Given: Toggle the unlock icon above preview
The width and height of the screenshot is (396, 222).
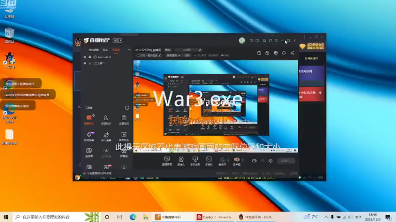Looking at the screenshot, I should point(267,53).
